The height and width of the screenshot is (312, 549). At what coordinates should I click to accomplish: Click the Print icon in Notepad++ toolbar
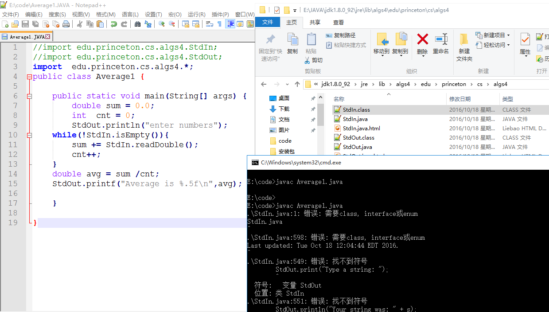pyautogui.click(x=66, y=24)
